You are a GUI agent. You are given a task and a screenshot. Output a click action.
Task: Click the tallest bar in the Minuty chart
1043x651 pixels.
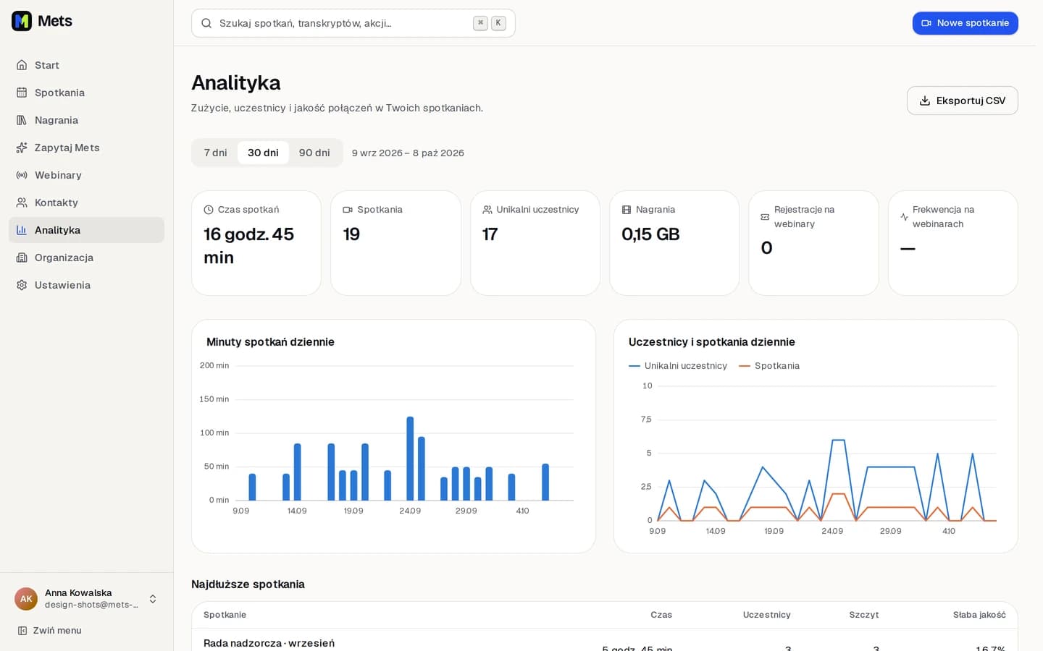tap(410, 459)
